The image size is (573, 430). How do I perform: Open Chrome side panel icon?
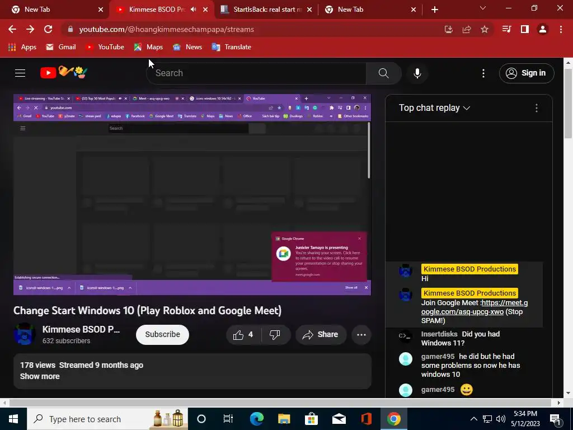pos(524,29)
